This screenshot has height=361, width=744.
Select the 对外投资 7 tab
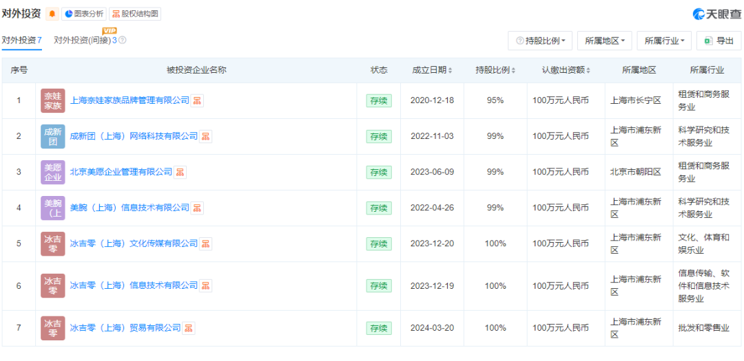[21, 41]
